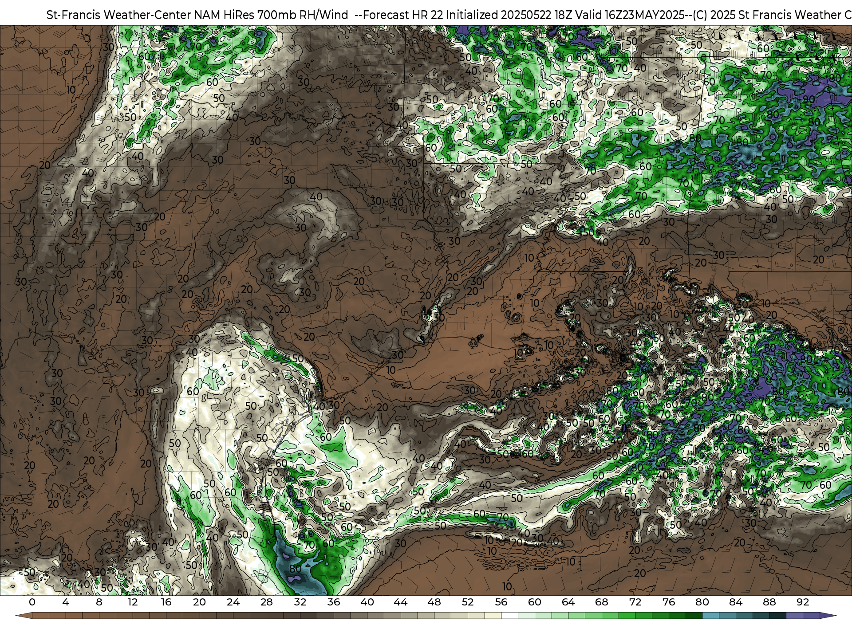Click the left extend arrow of the colorbar
Viewport: 852px width, 621px height.
pyautogui.click(x=24, y=616)
